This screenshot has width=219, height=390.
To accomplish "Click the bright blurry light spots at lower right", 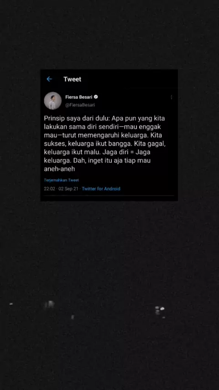I will pos(160,311).
